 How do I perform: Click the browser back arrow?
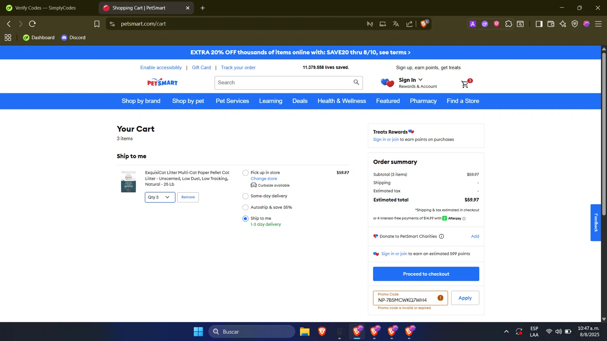pos(9,24)
